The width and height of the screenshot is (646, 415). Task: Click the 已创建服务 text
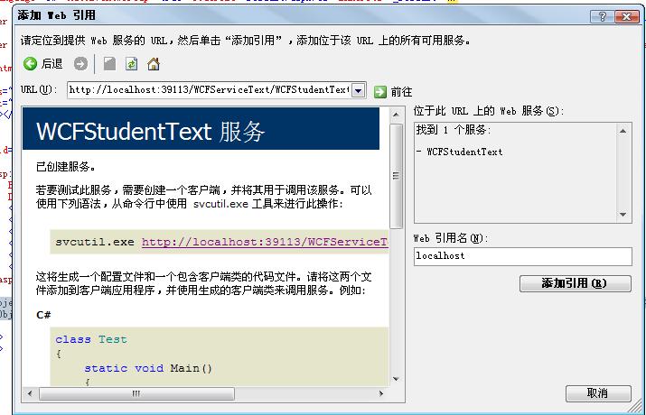pyautogui.click(x=66, y=167)
